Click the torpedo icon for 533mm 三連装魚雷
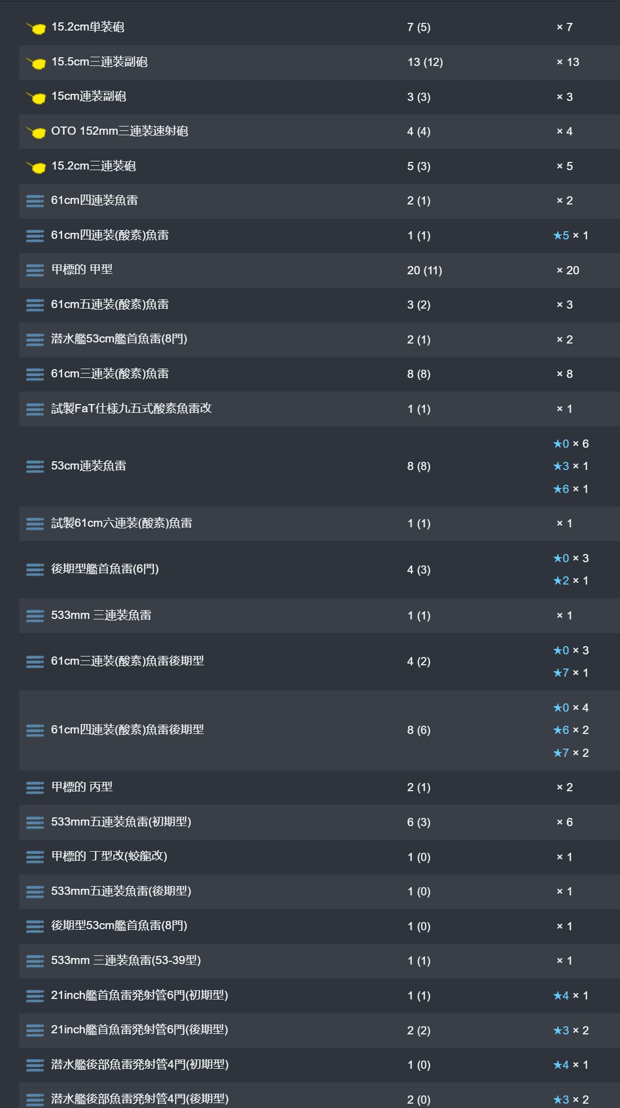Image resolution: width=620 pixels, height=1108 pixels. click(35, 616)
